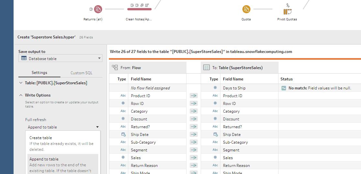Open the Save output to dropdown
This screenshot has width=361, height=174.
60,58
